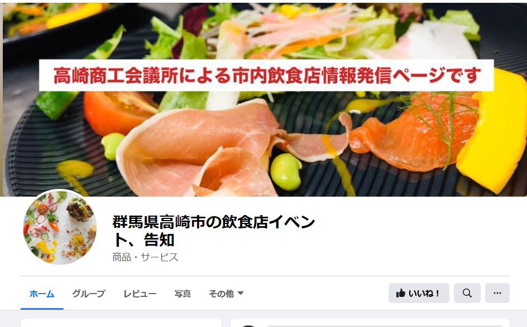Open the その他 menu label
Image resolution: width=527 pixels, height=327 pixels.
click(221, 294)
